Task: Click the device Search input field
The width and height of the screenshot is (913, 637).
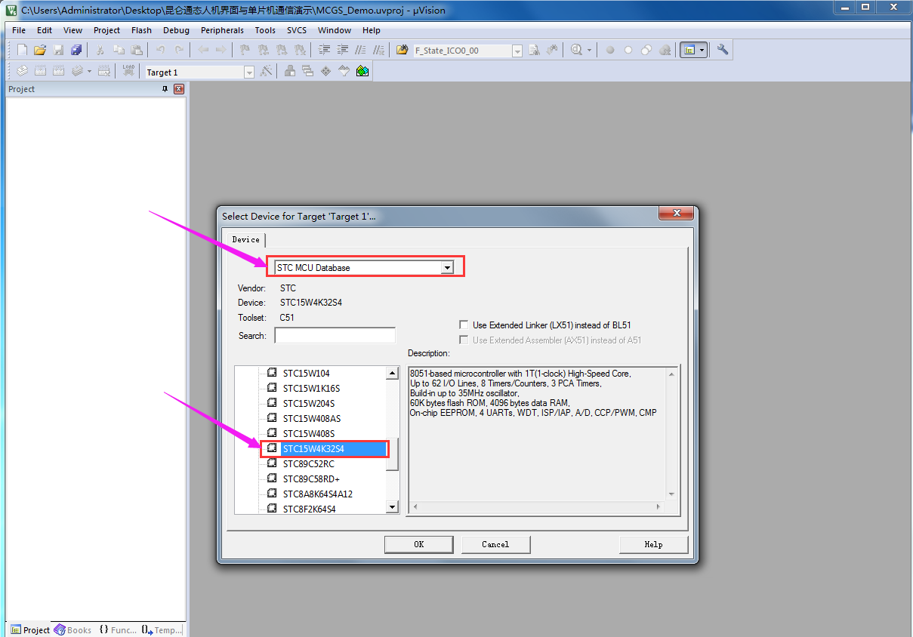Action: 335,336
